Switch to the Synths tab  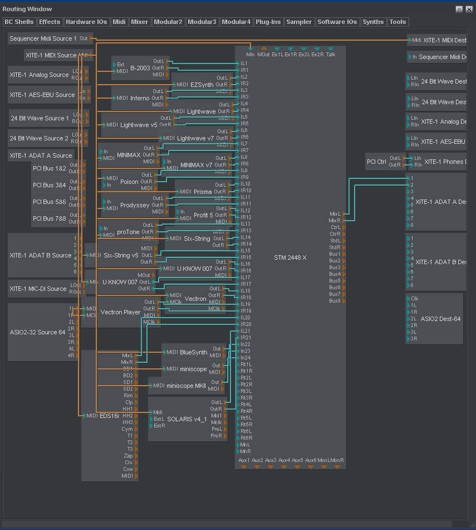(373, 22)
